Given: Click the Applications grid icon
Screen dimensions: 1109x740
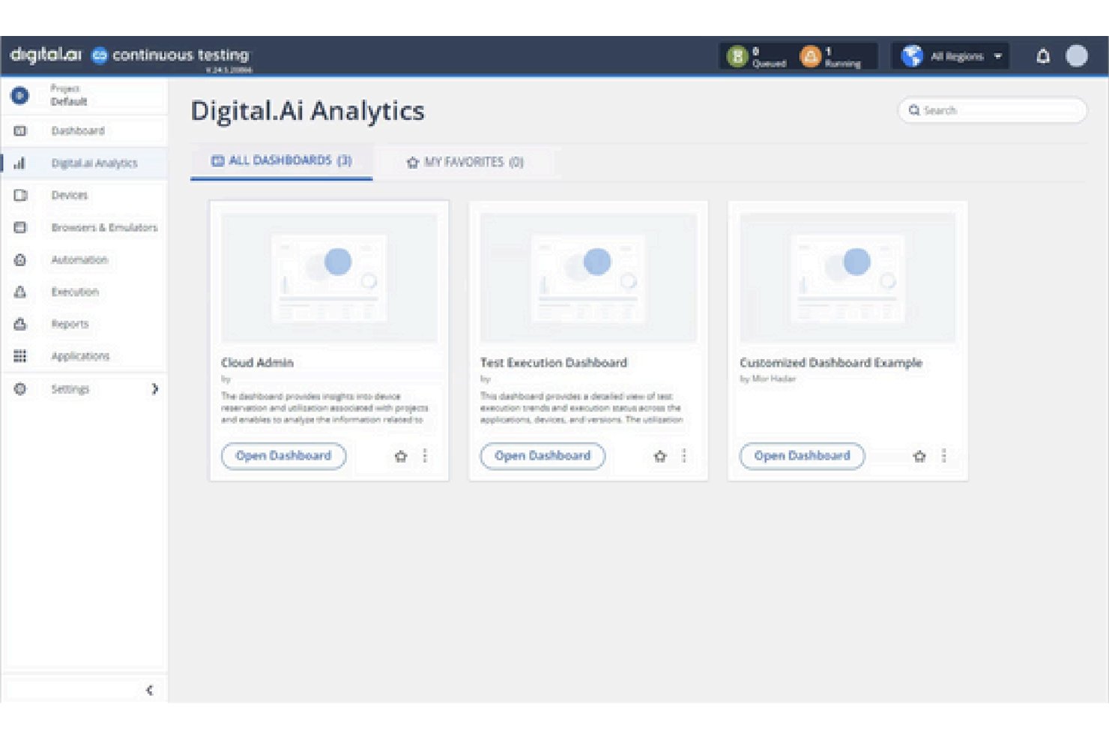Looking at the screenshot, I should click(20, 356).
